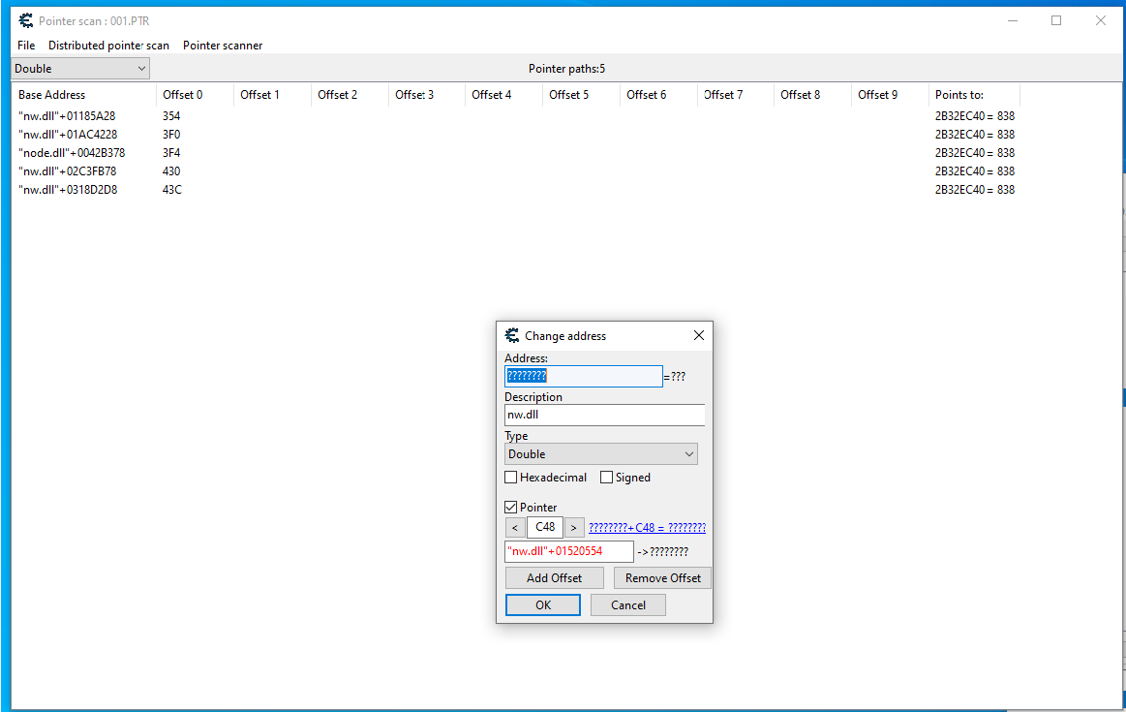
Task: Open the Type dropdown showing Double
Action: (x=600, y=454)
